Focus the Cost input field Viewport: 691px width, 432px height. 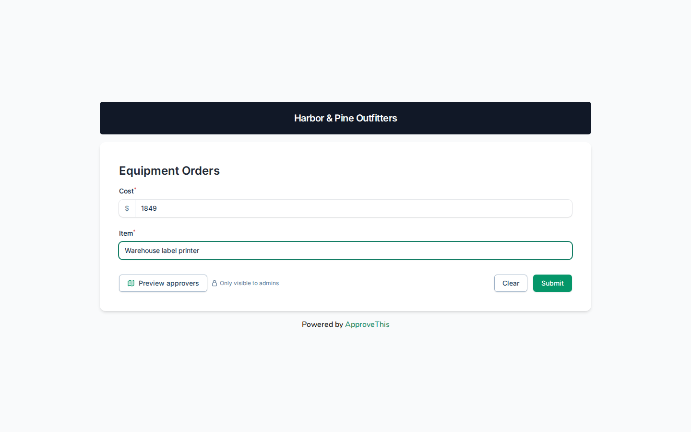(353, 208)
